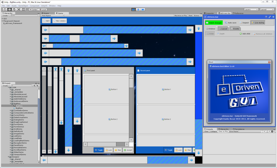Enable Auto save in eDriven.Gui panel
This screenshot has width=277, height=168.
click(230, 23)
